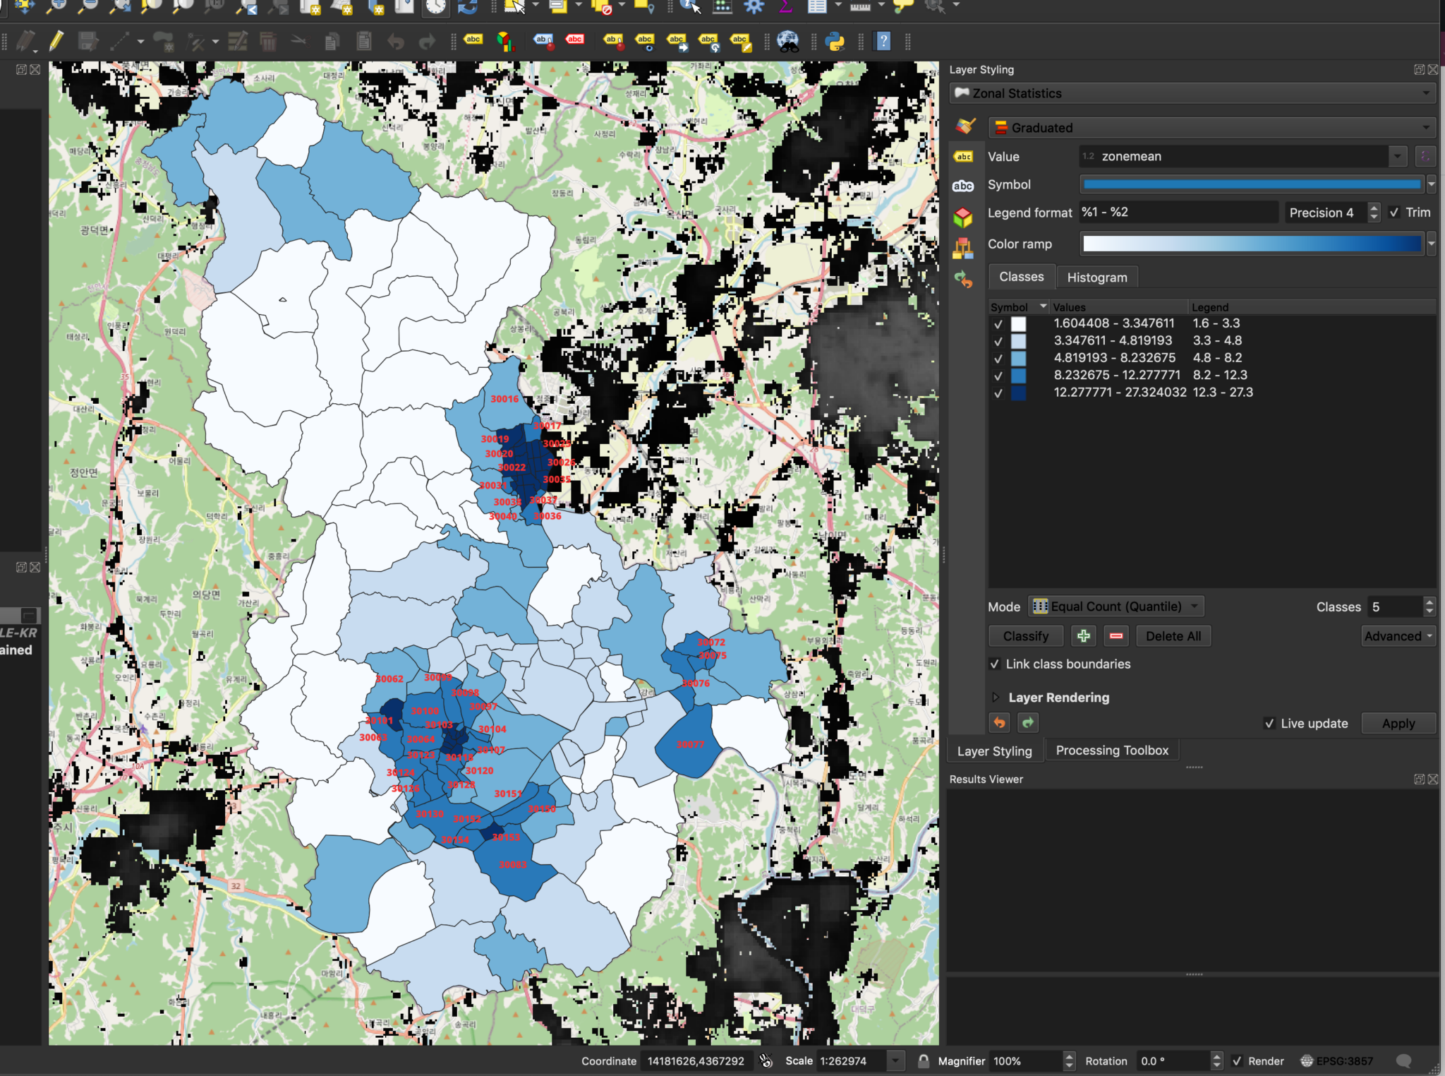Click the Statistical Summary sigma icon
The width and height of the screenshot is (1445, 1076).
(x=785, y=6)
